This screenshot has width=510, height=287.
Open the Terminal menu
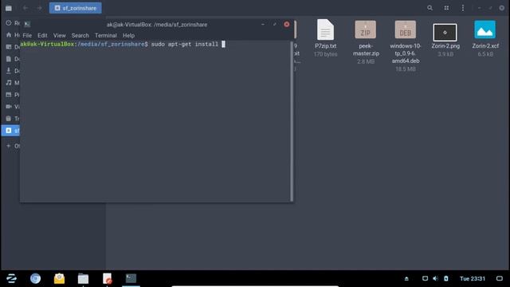(x=106, y=35)
